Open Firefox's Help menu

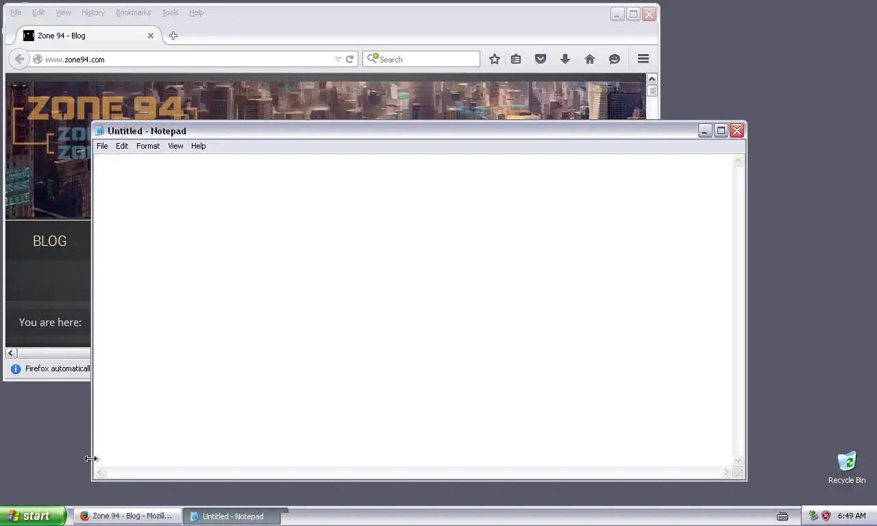point(197,12)
